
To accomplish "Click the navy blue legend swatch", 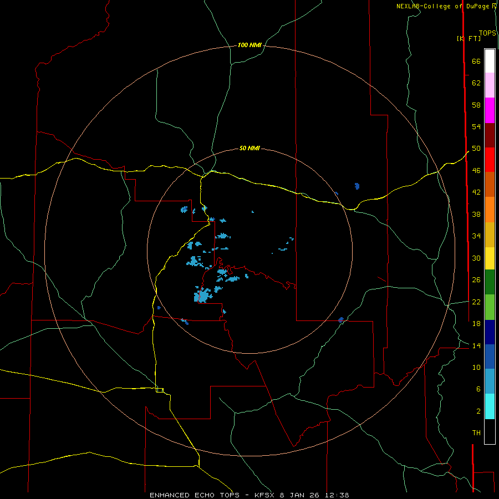I will (490, 332).
